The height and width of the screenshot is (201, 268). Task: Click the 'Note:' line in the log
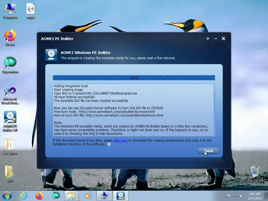click(x=58, y=123)
